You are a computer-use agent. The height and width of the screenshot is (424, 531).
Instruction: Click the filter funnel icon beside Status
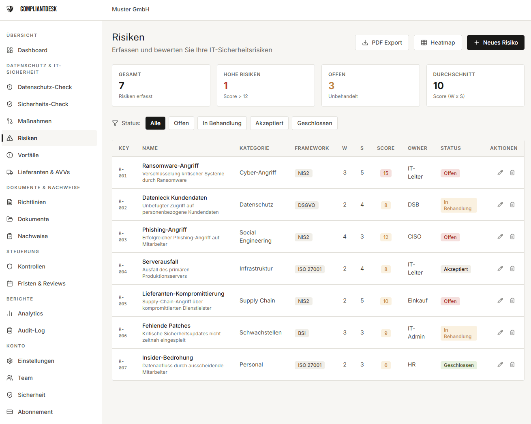pyautogui.click(x=115, y=123)
